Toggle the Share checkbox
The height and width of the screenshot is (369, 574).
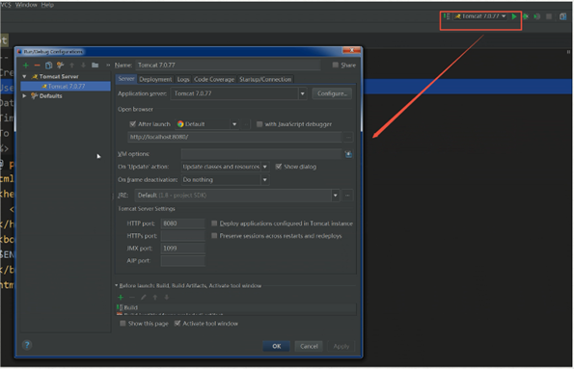(336, 66)
